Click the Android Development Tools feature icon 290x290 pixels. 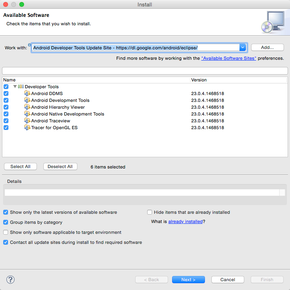point(27,100)
